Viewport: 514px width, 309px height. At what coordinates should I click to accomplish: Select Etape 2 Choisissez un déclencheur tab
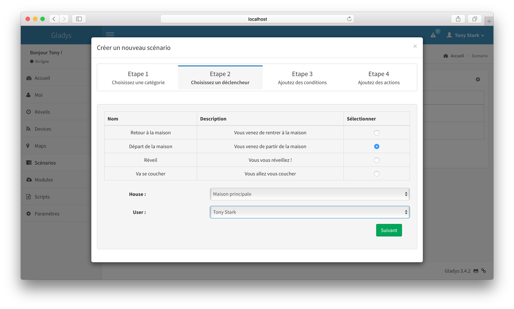(x=220, y=77)
